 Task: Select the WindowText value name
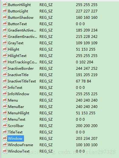click(x=19, y=151)
